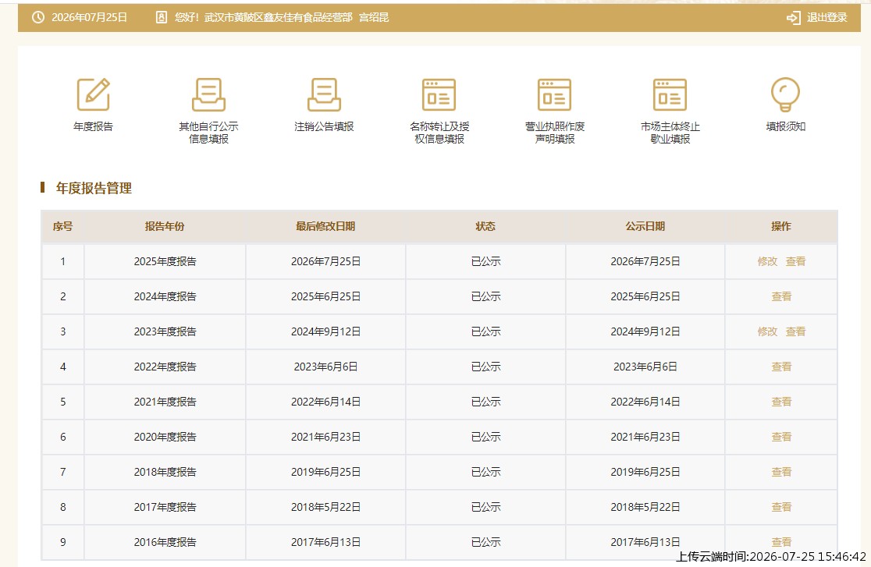Select the 2023年度报告 cell
The image size is (871, 567).
pos(165,331)
